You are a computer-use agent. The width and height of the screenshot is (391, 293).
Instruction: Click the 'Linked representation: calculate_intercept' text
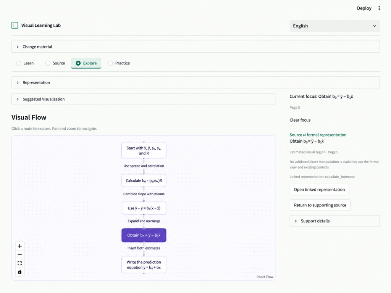point(322,177)
